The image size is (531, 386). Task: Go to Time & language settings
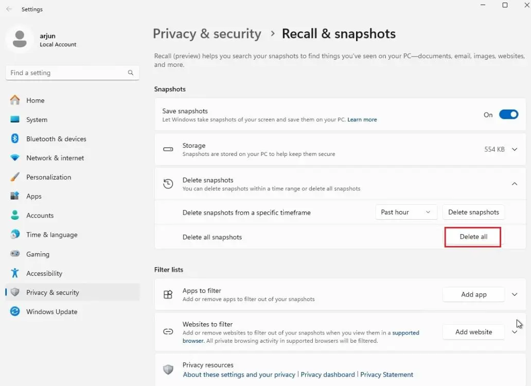click(51, 235)
